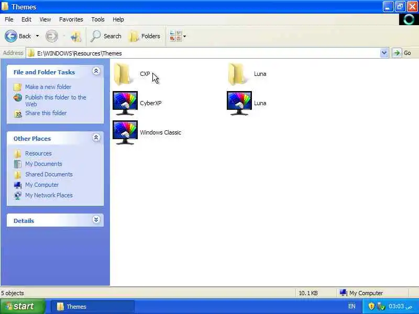Image resolution: width=419 pixels, height=314 pixels.
Task: Click the My Computer icon in Other Places
Action: tap(18, 185)
